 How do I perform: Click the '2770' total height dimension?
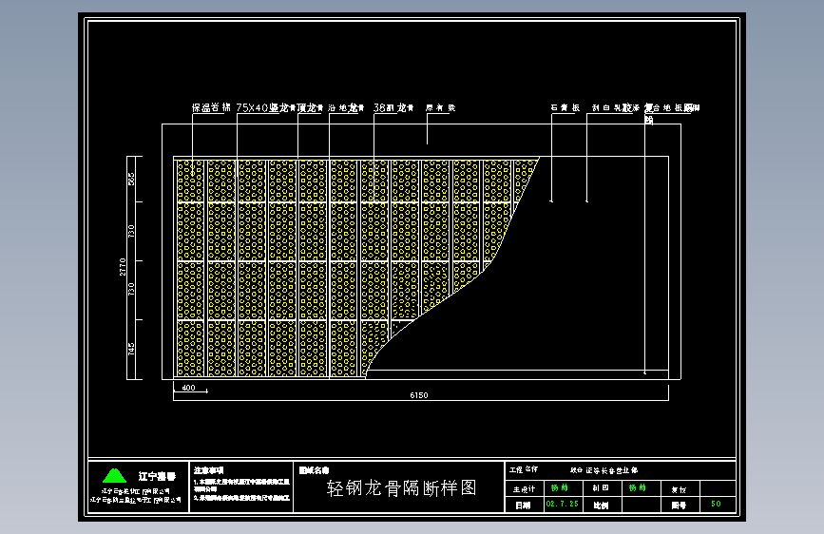pos(123,267)
